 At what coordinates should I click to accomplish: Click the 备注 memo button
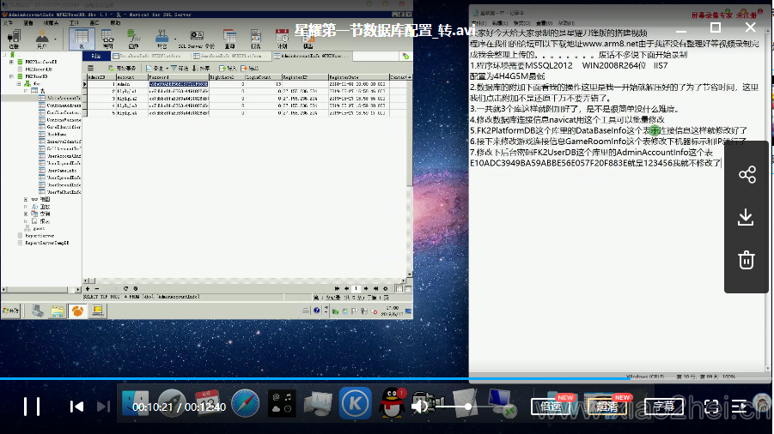(155, 68)
